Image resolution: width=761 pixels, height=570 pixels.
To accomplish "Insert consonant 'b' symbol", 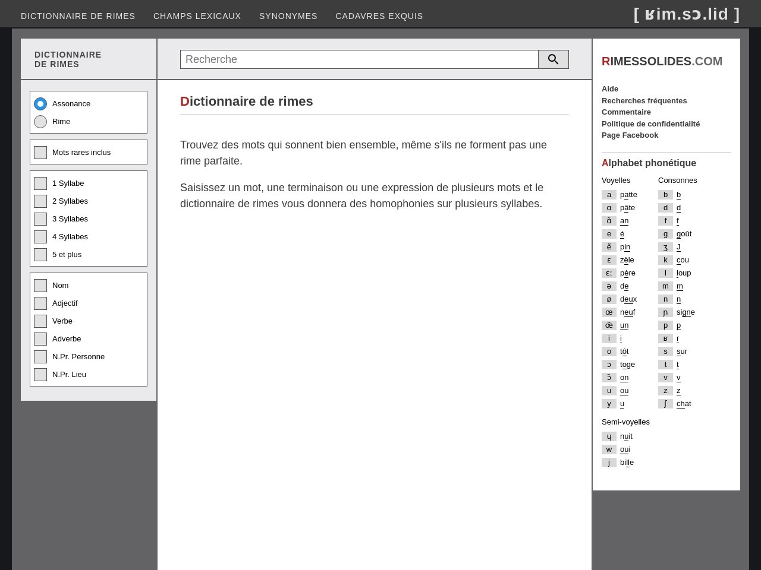I will pyautogui.click(x=665, y=195).
